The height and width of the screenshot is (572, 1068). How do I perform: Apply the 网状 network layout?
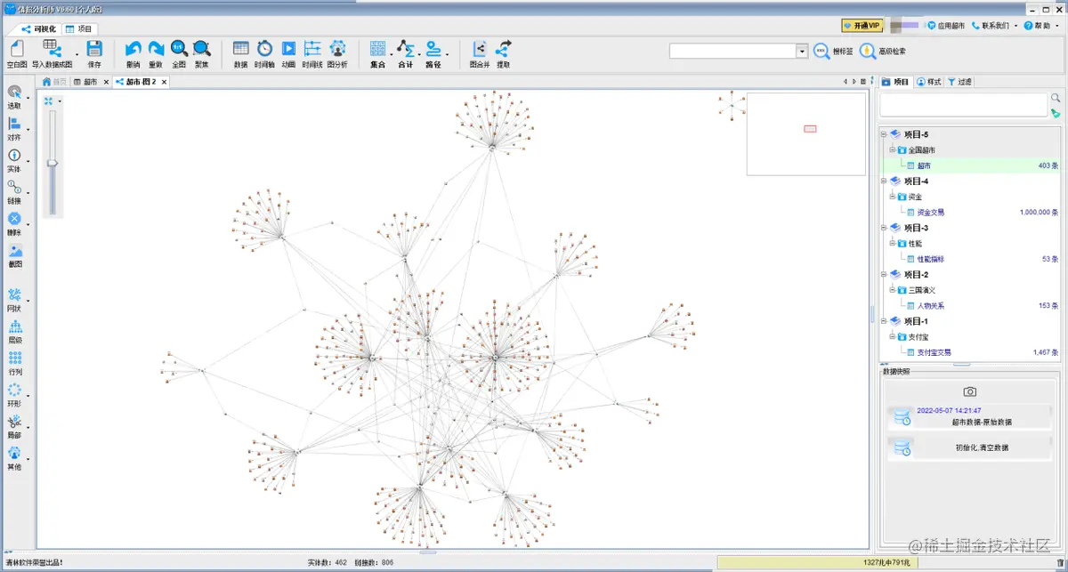14,301
